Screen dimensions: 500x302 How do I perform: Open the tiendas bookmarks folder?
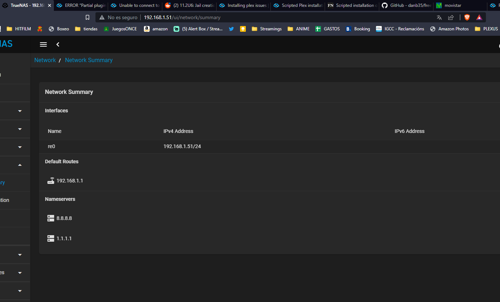point(86,29)
